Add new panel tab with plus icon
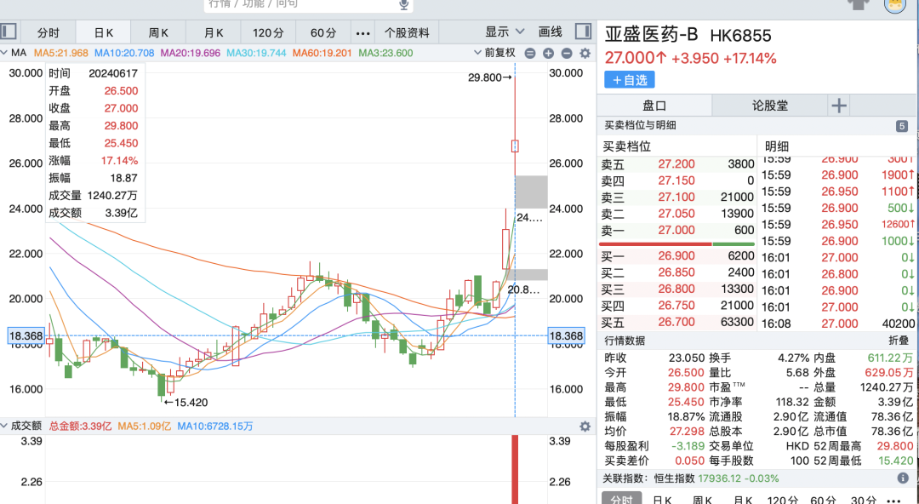Viewport: 919px width, 504px height. [x=839, y=106]
